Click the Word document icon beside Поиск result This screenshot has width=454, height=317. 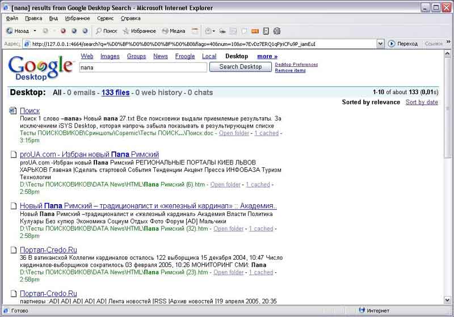(x=12, y=111)
